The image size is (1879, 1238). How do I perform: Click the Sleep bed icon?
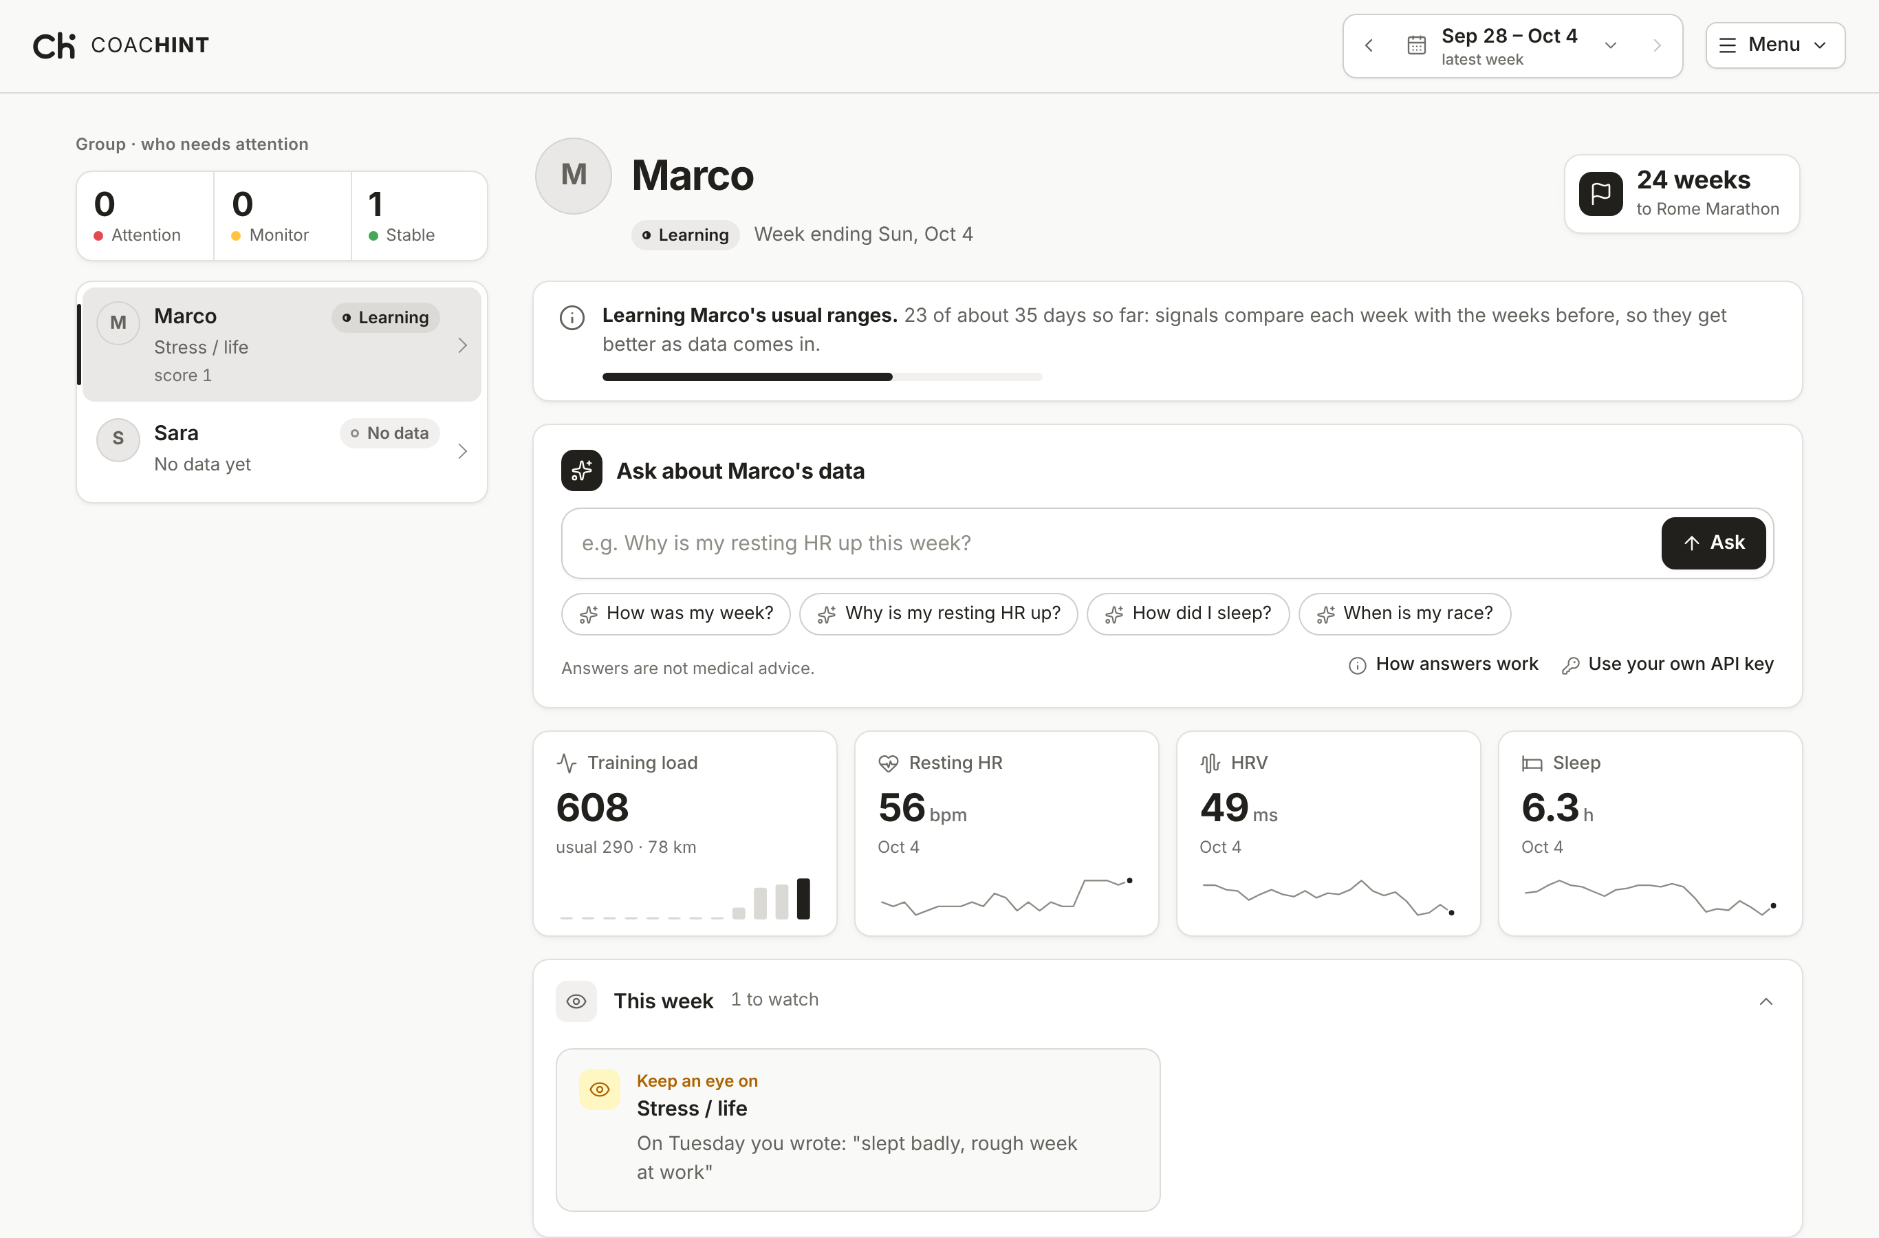[1532, 763]
